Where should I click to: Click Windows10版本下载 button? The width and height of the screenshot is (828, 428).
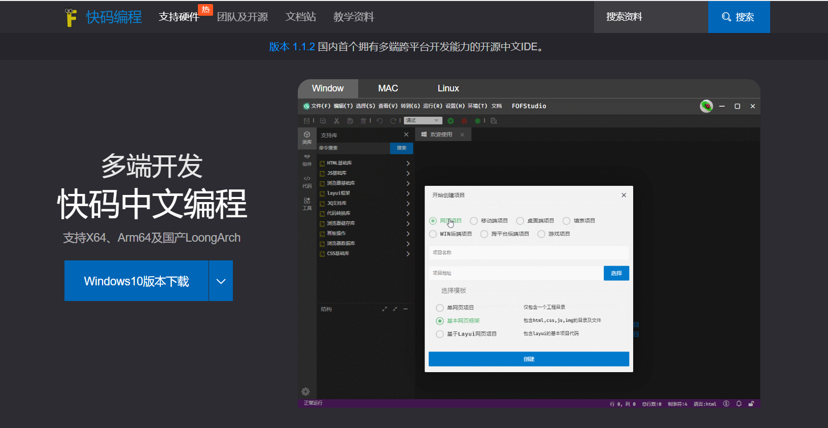click(136, 281)
